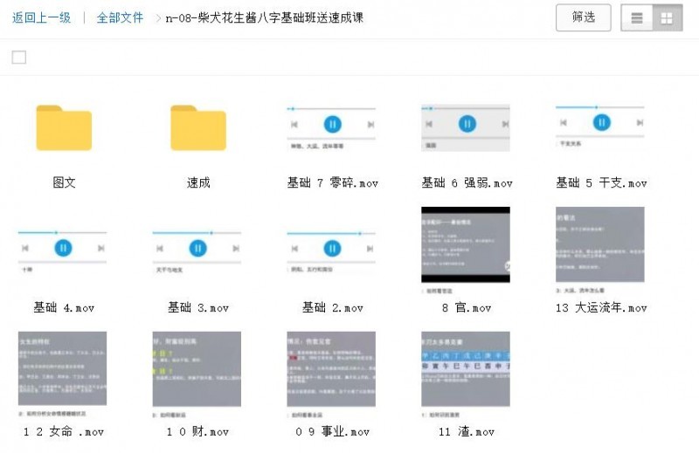Click file name 基础 2.mov
The width and height of the screenshot is (699, 453).
point(333,307)
